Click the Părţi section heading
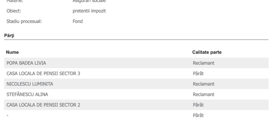The image size is (270, 125). (9, 36)
